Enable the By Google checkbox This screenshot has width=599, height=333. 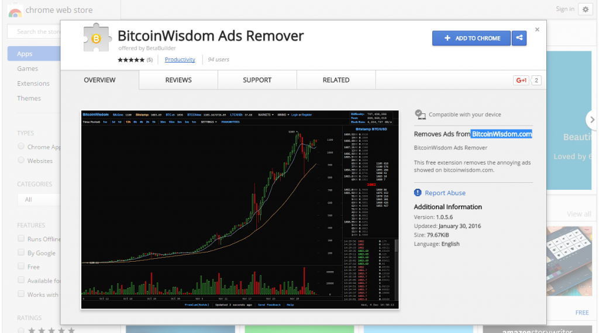pyautogui.click(x=21, y=252)
